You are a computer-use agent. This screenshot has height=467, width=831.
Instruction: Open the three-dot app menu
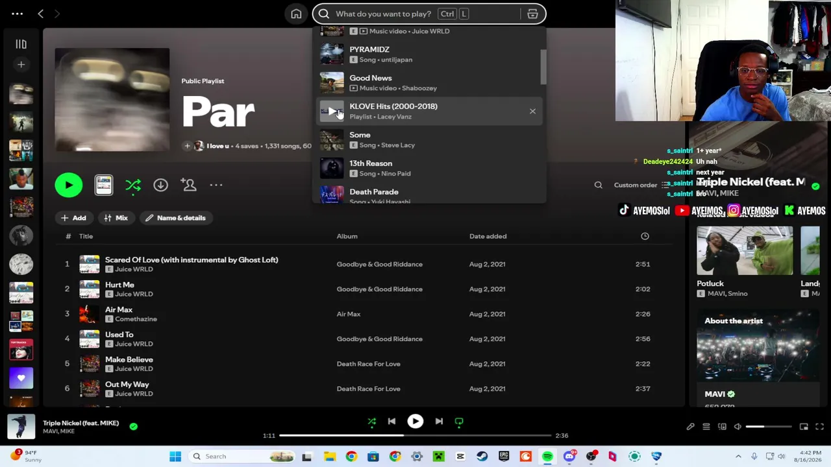coord(18,14)
